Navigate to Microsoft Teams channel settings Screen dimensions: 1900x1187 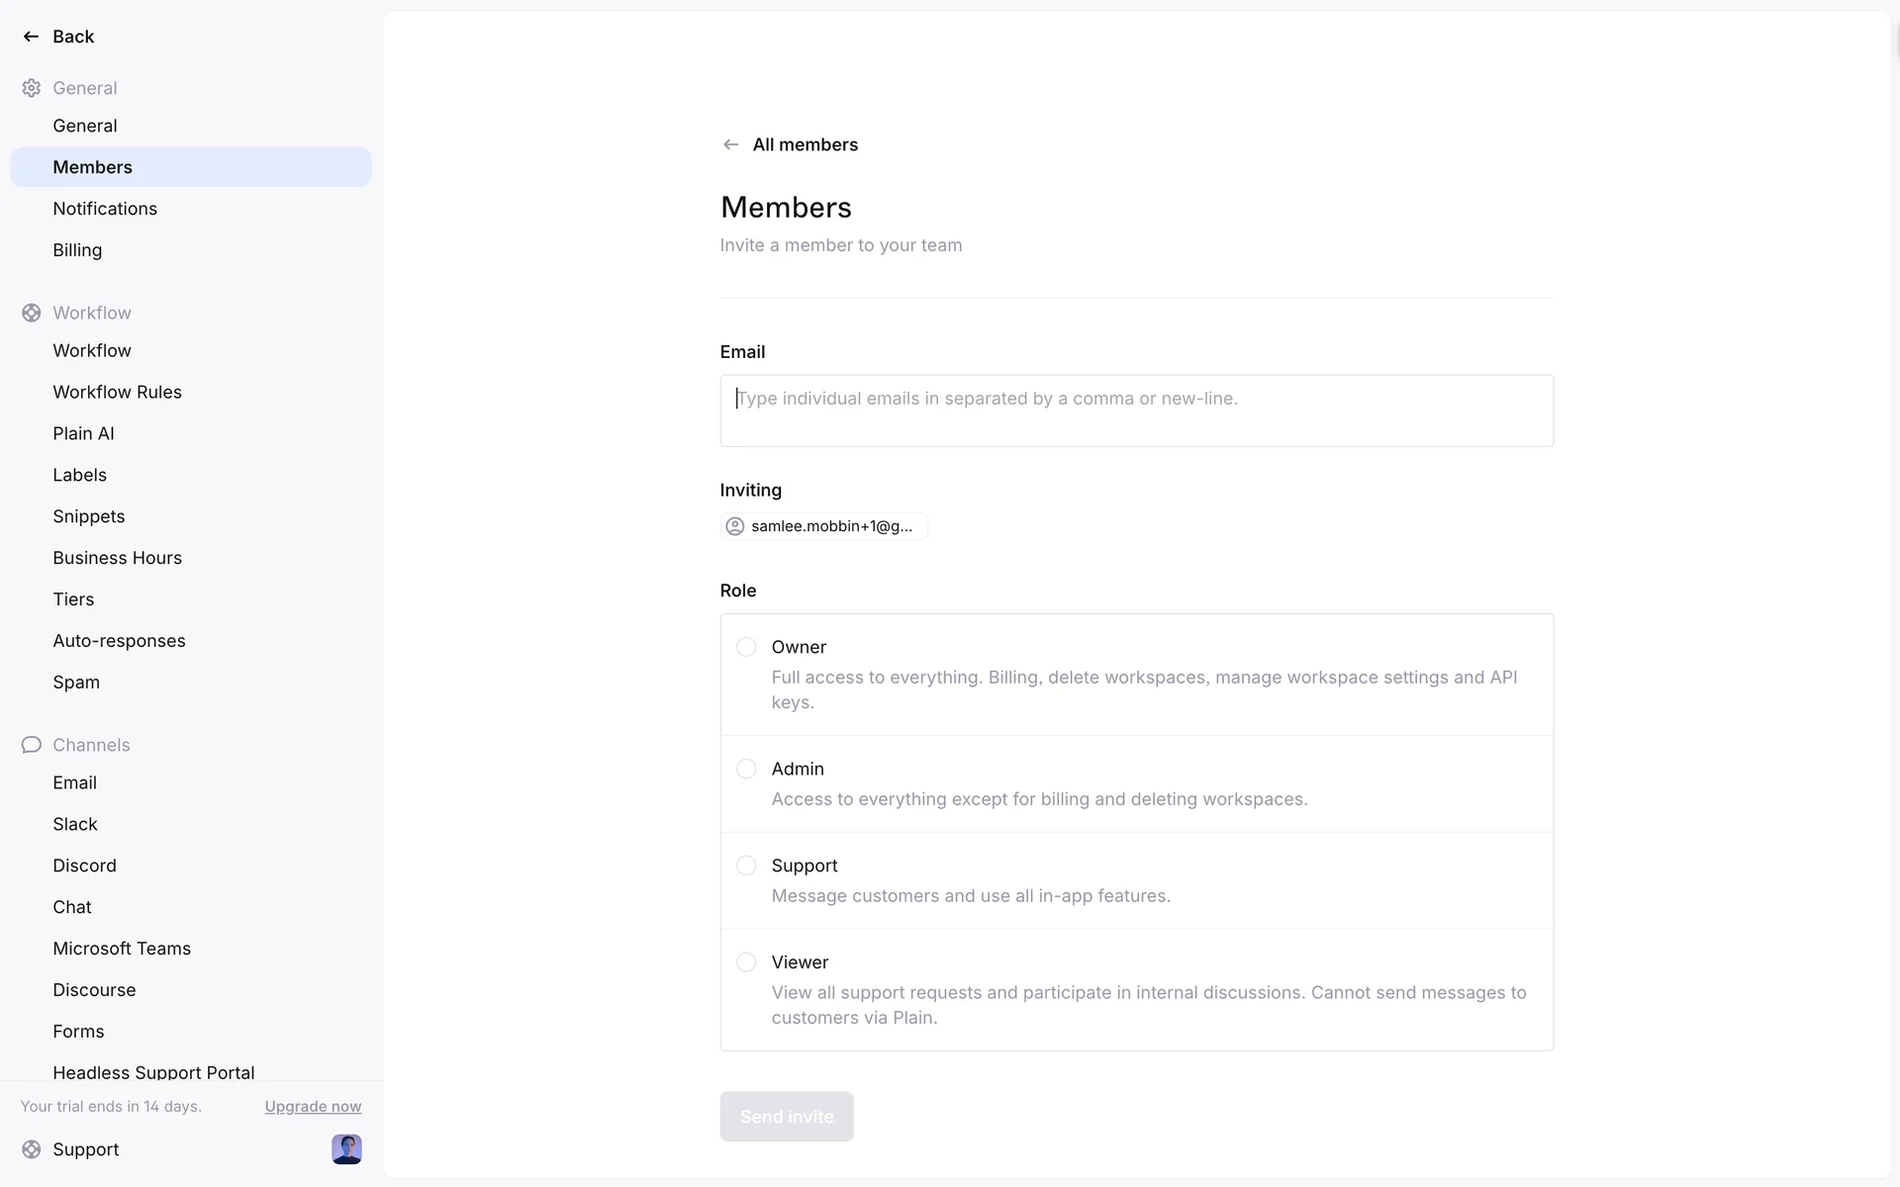click(x=122, y=949)
